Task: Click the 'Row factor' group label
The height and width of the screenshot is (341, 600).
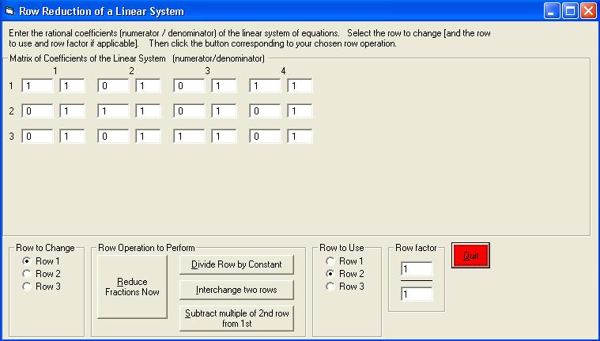Action: (x=416, y=248)
